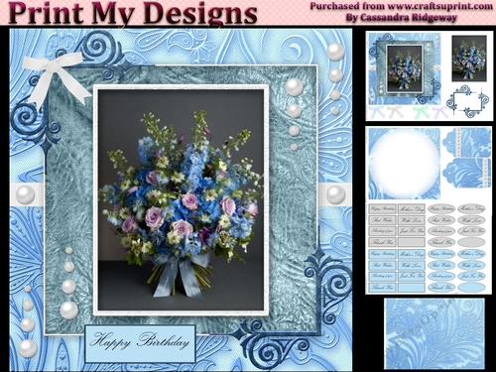Select the insert with white oval thumbnail

(x=404, y=164)
